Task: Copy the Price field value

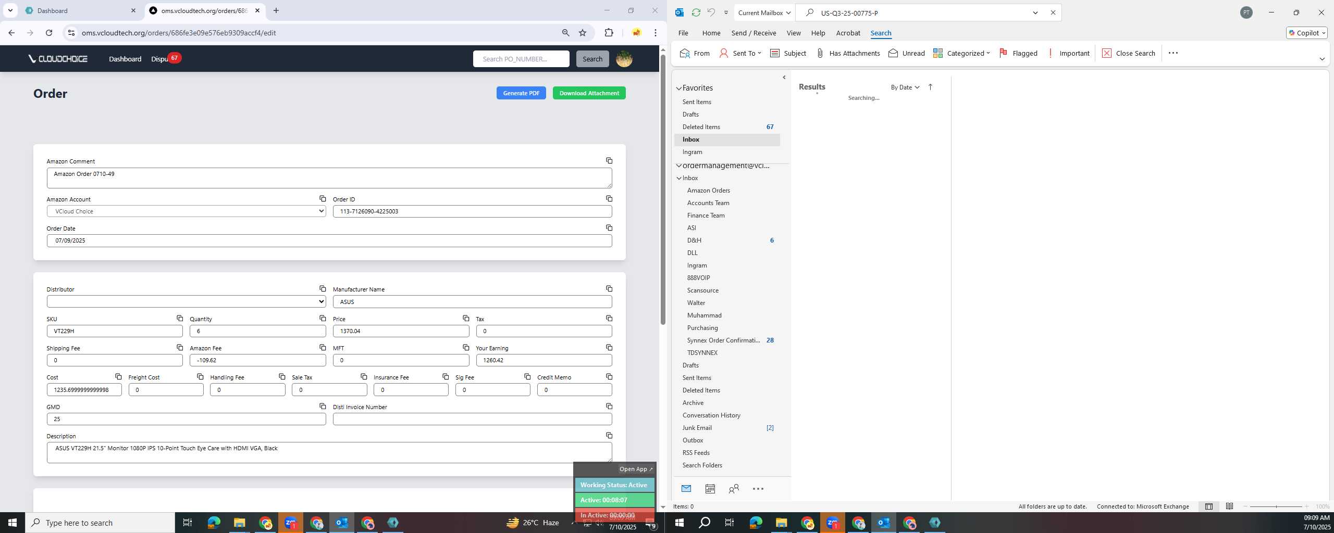Action: pos(466,318)
